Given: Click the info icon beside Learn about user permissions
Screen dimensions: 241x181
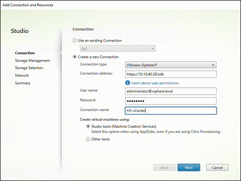Looking at the screenshot, I should point(128,83).
